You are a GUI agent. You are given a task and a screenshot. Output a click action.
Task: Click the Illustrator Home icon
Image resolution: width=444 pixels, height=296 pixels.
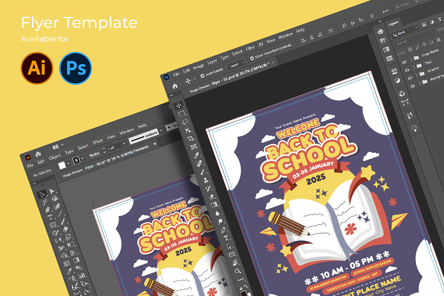[x=38, y=154]
